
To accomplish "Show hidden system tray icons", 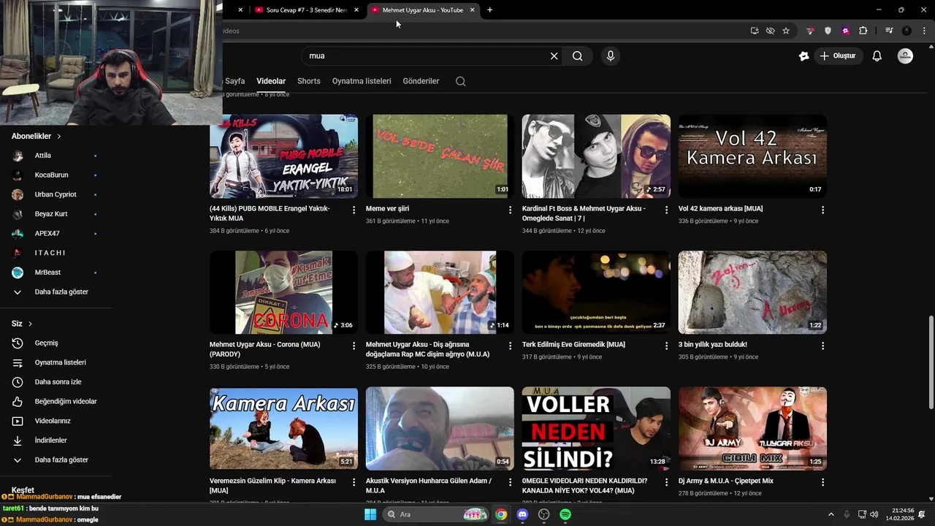I will (x=831, y=514).
